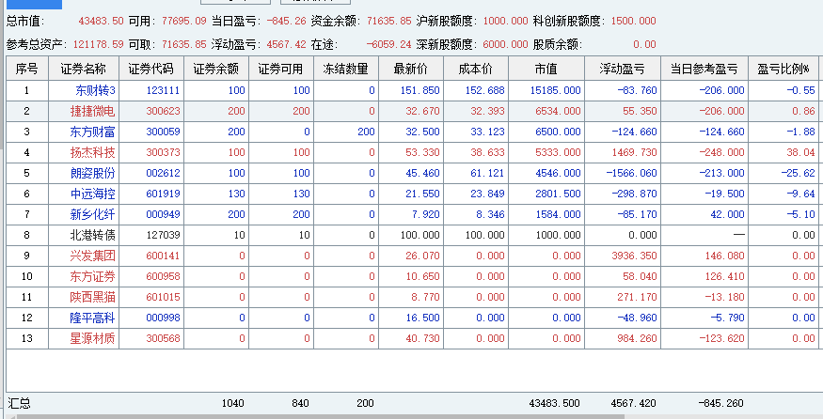This screenshot has width=823, height=419.
Task: Click the 汇总 summary label
Action: tap(20, 403)
